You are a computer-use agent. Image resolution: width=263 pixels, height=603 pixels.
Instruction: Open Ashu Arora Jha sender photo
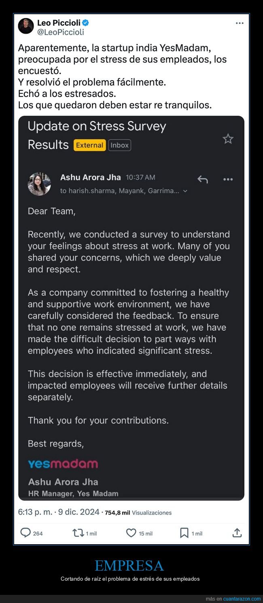tap(39, 184)
